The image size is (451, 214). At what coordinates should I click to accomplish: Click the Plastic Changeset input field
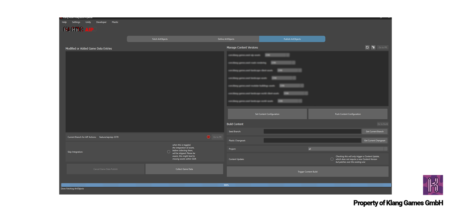pyautogui.click(x=312, y=141)
